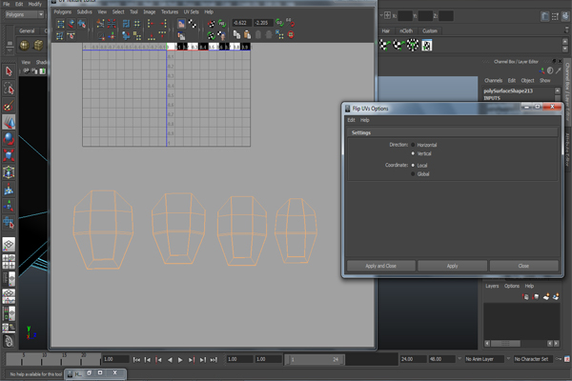Activate the Scale tool cube icon
The image size is (572, 381).
(x=9, y=155)
